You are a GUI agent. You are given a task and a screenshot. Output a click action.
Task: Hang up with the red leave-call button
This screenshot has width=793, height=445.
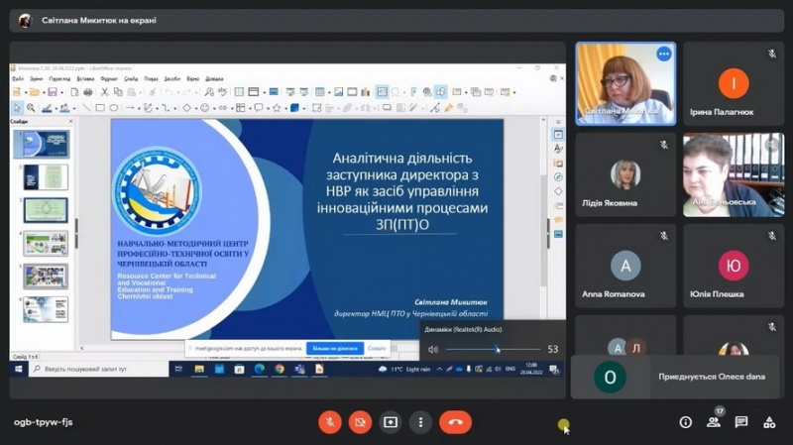455,421
